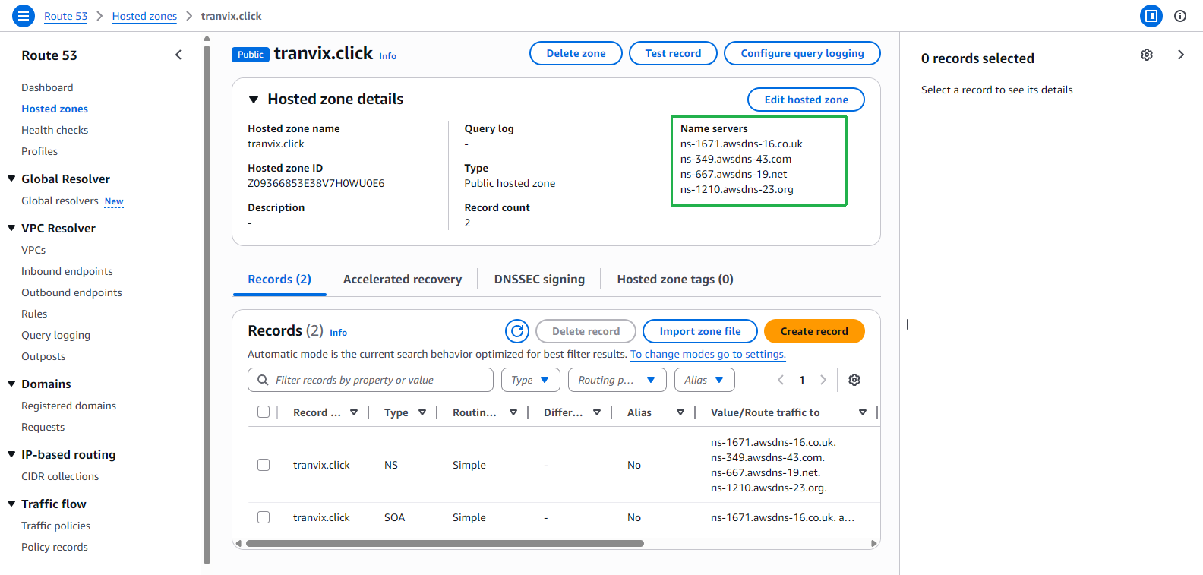Open the Alias filter dropdown
The width and height of the screenshot is (1203, 575).
(x=705, y=380)
